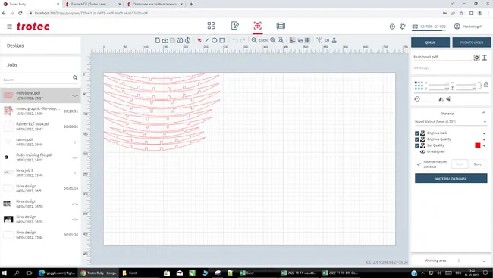Screen dimensions: 493x278
Task: Click PUSH TO LASER button
Action: (472, 42)
